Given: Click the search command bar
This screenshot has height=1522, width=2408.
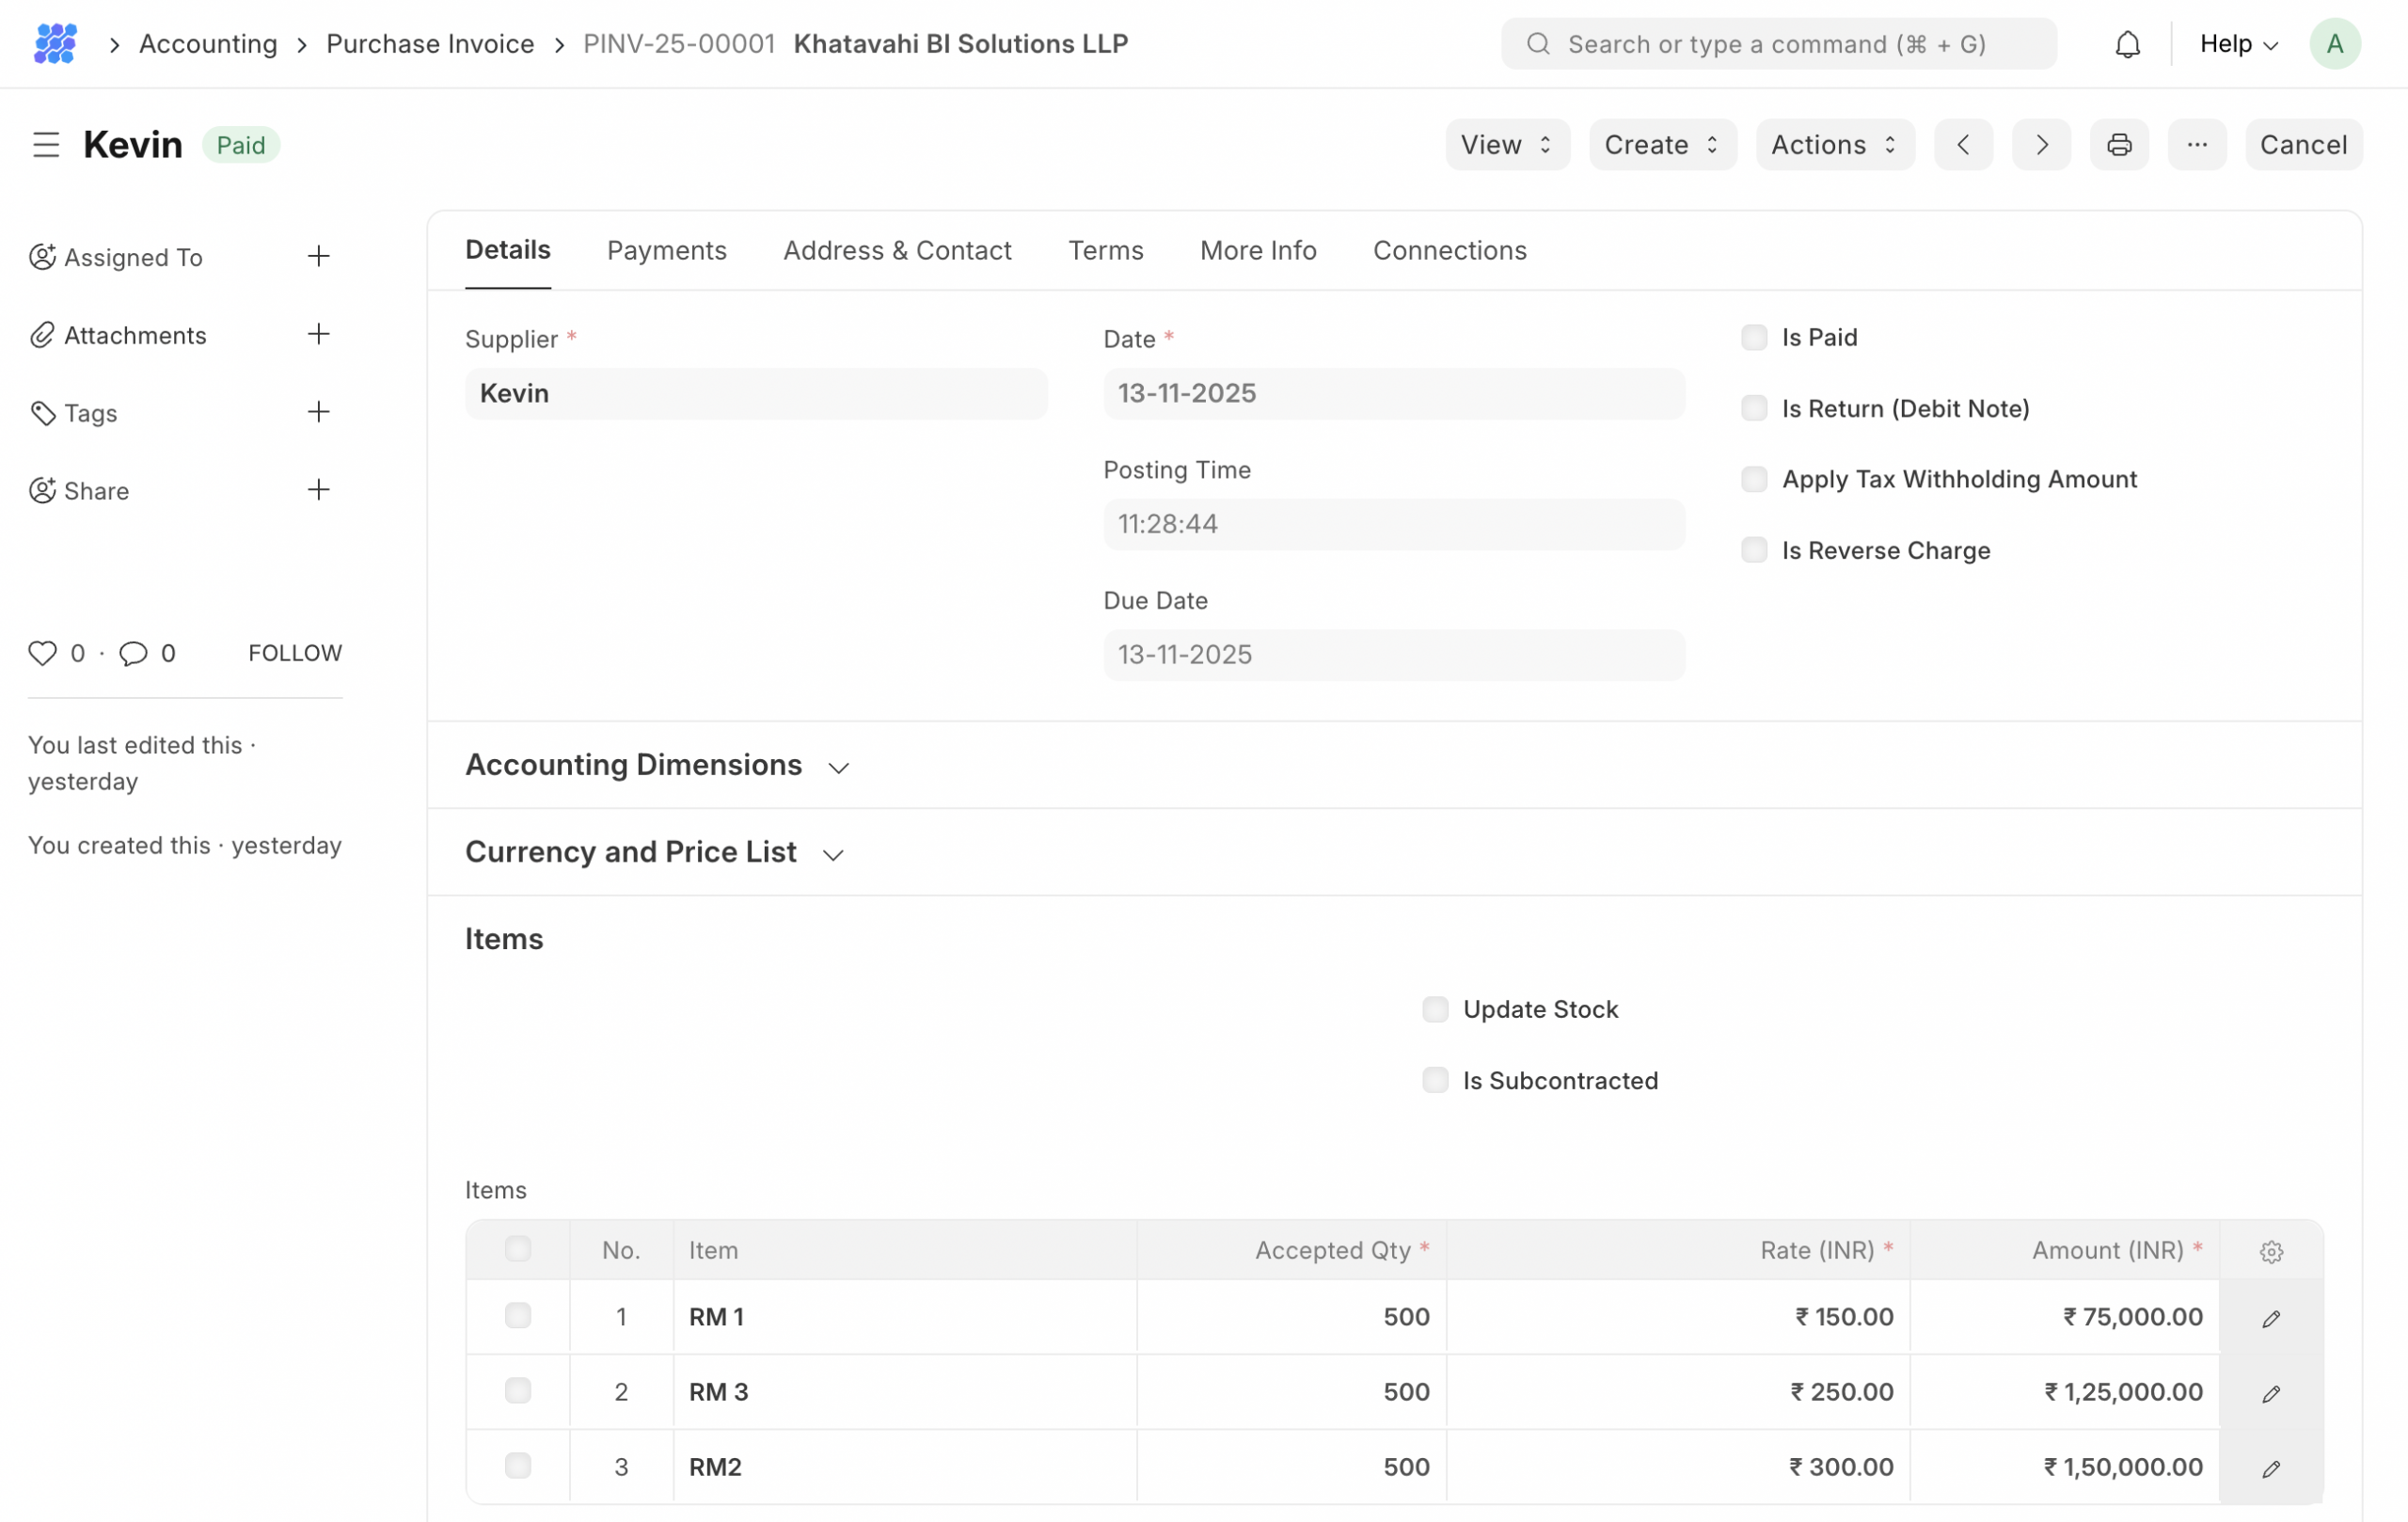Looking at the screenshot, I should click(1778, 44).
